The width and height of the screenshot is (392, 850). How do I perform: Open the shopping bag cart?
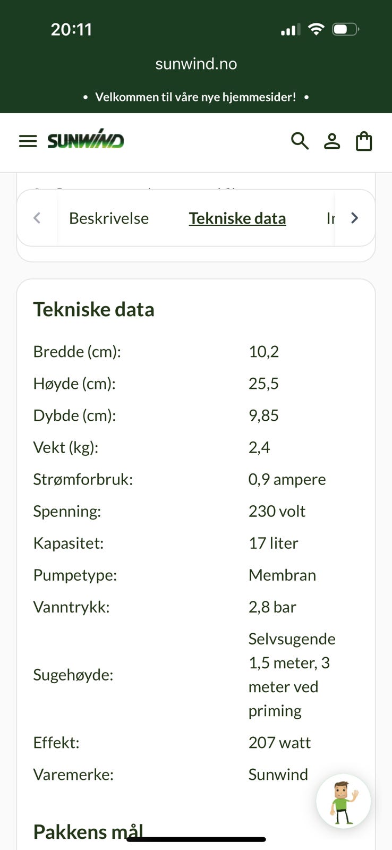tap(364, 141)
